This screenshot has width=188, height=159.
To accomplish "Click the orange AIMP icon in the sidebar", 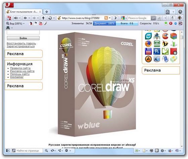I will tap(148, 59).
